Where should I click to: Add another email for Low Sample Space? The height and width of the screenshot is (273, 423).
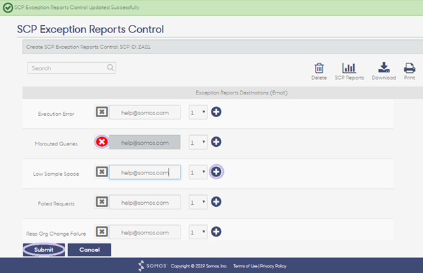216,172
